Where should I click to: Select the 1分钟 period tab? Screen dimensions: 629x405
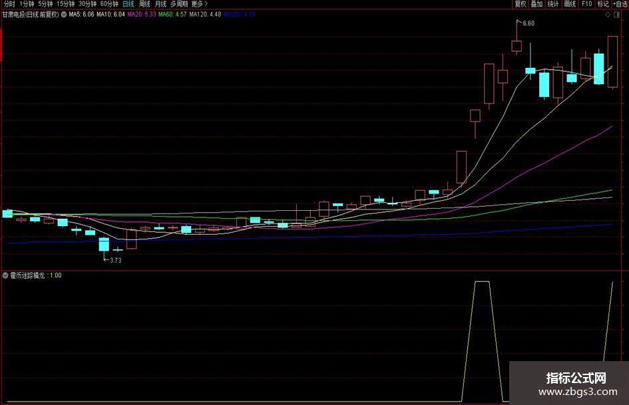[x=27, y=3]
